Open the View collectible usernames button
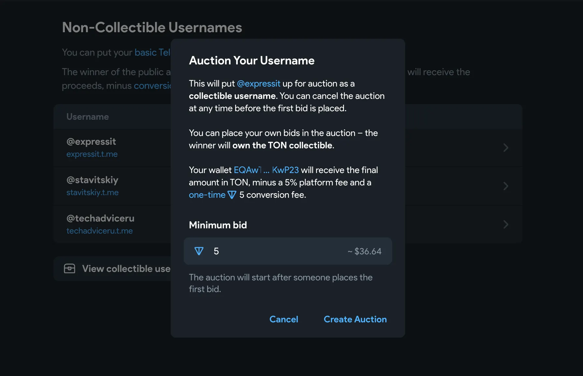This screenshot has height=376, width=583. pyautogui.click(x=126, y=269)
